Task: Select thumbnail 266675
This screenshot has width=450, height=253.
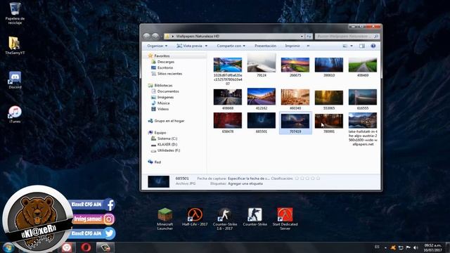Action: (x=295, y=67)
